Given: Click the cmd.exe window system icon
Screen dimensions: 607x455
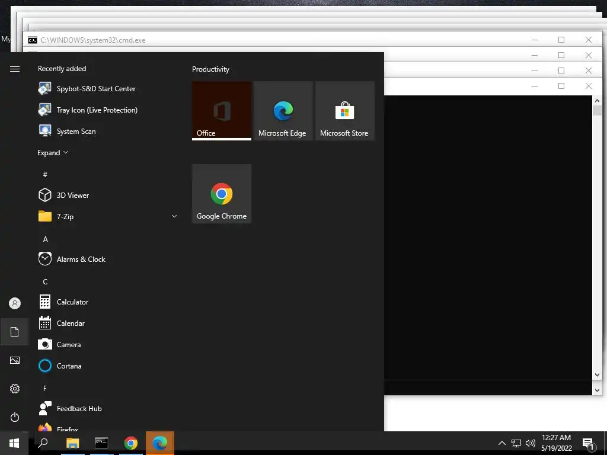Looking at the screenshot, I should pyautogui.click(x=33, y=40).
